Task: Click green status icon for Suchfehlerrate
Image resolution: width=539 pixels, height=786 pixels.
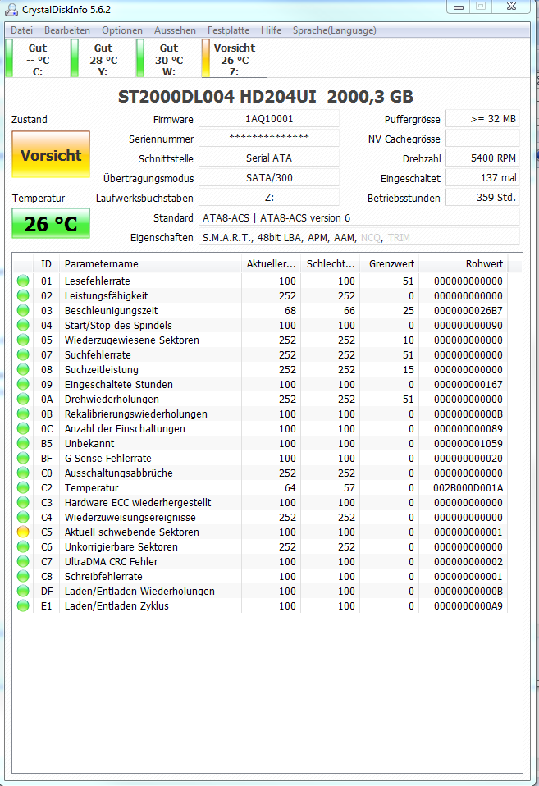Action: (x=23, y=354)
